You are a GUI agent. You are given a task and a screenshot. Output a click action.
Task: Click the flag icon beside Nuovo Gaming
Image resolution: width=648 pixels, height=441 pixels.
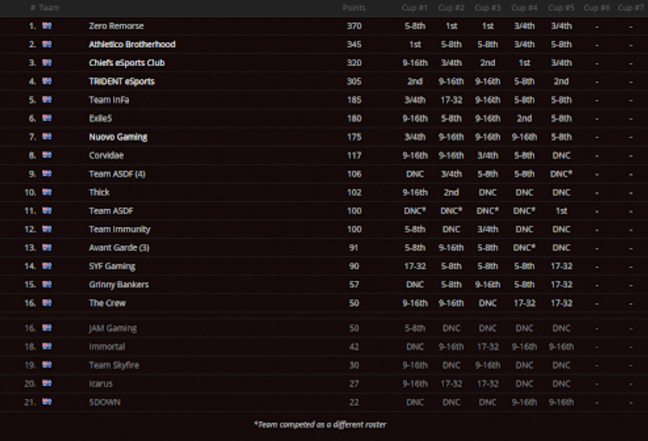[47, 136]
